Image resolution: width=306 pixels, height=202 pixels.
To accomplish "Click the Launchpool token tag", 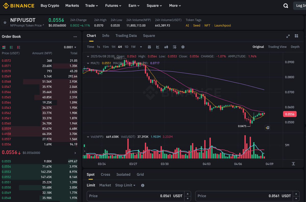I will (x=223, y=25).
